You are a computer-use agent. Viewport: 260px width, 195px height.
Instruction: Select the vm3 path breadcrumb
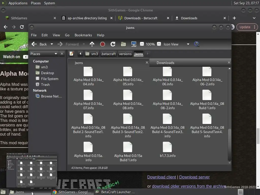coord(92,54)
